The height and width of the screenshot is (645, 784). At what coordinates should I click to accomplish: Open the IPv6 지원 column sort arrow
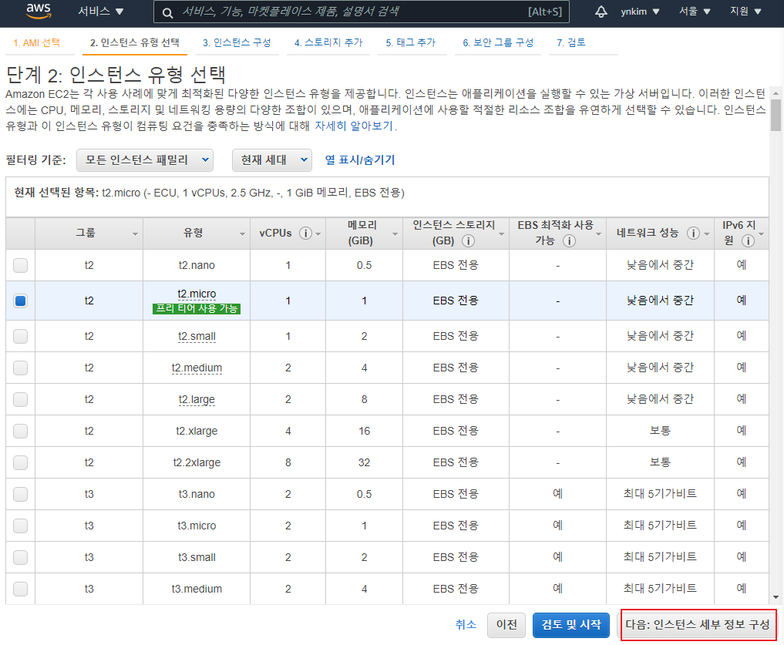762,234
